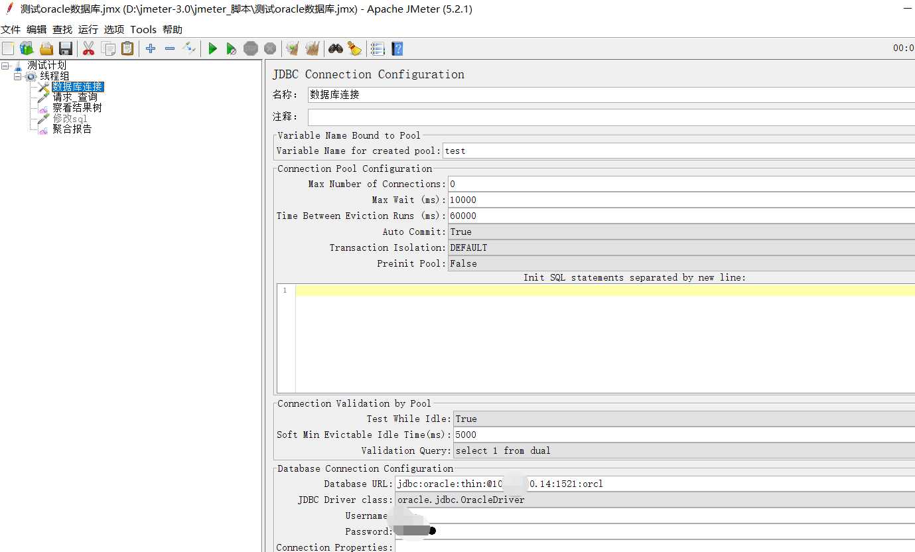Image resolution: width=915 pixels, height=552 pixels.
Task: Collapse the 线程组 tree node
Action: [18, 76]
